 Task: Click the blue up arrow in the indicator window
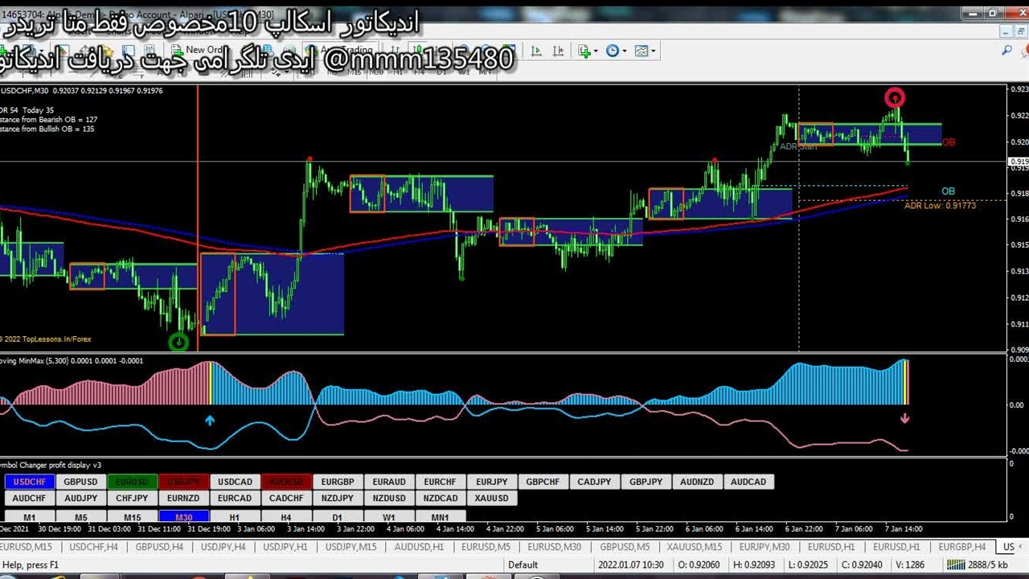(x=210, y=420)
